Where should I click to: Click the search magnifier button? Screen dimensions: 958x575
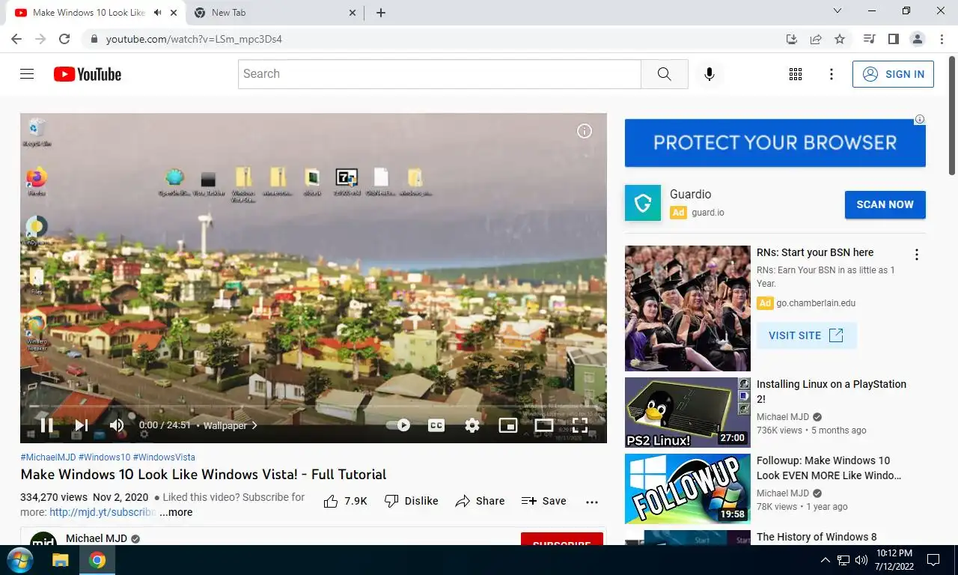[664, 74]
